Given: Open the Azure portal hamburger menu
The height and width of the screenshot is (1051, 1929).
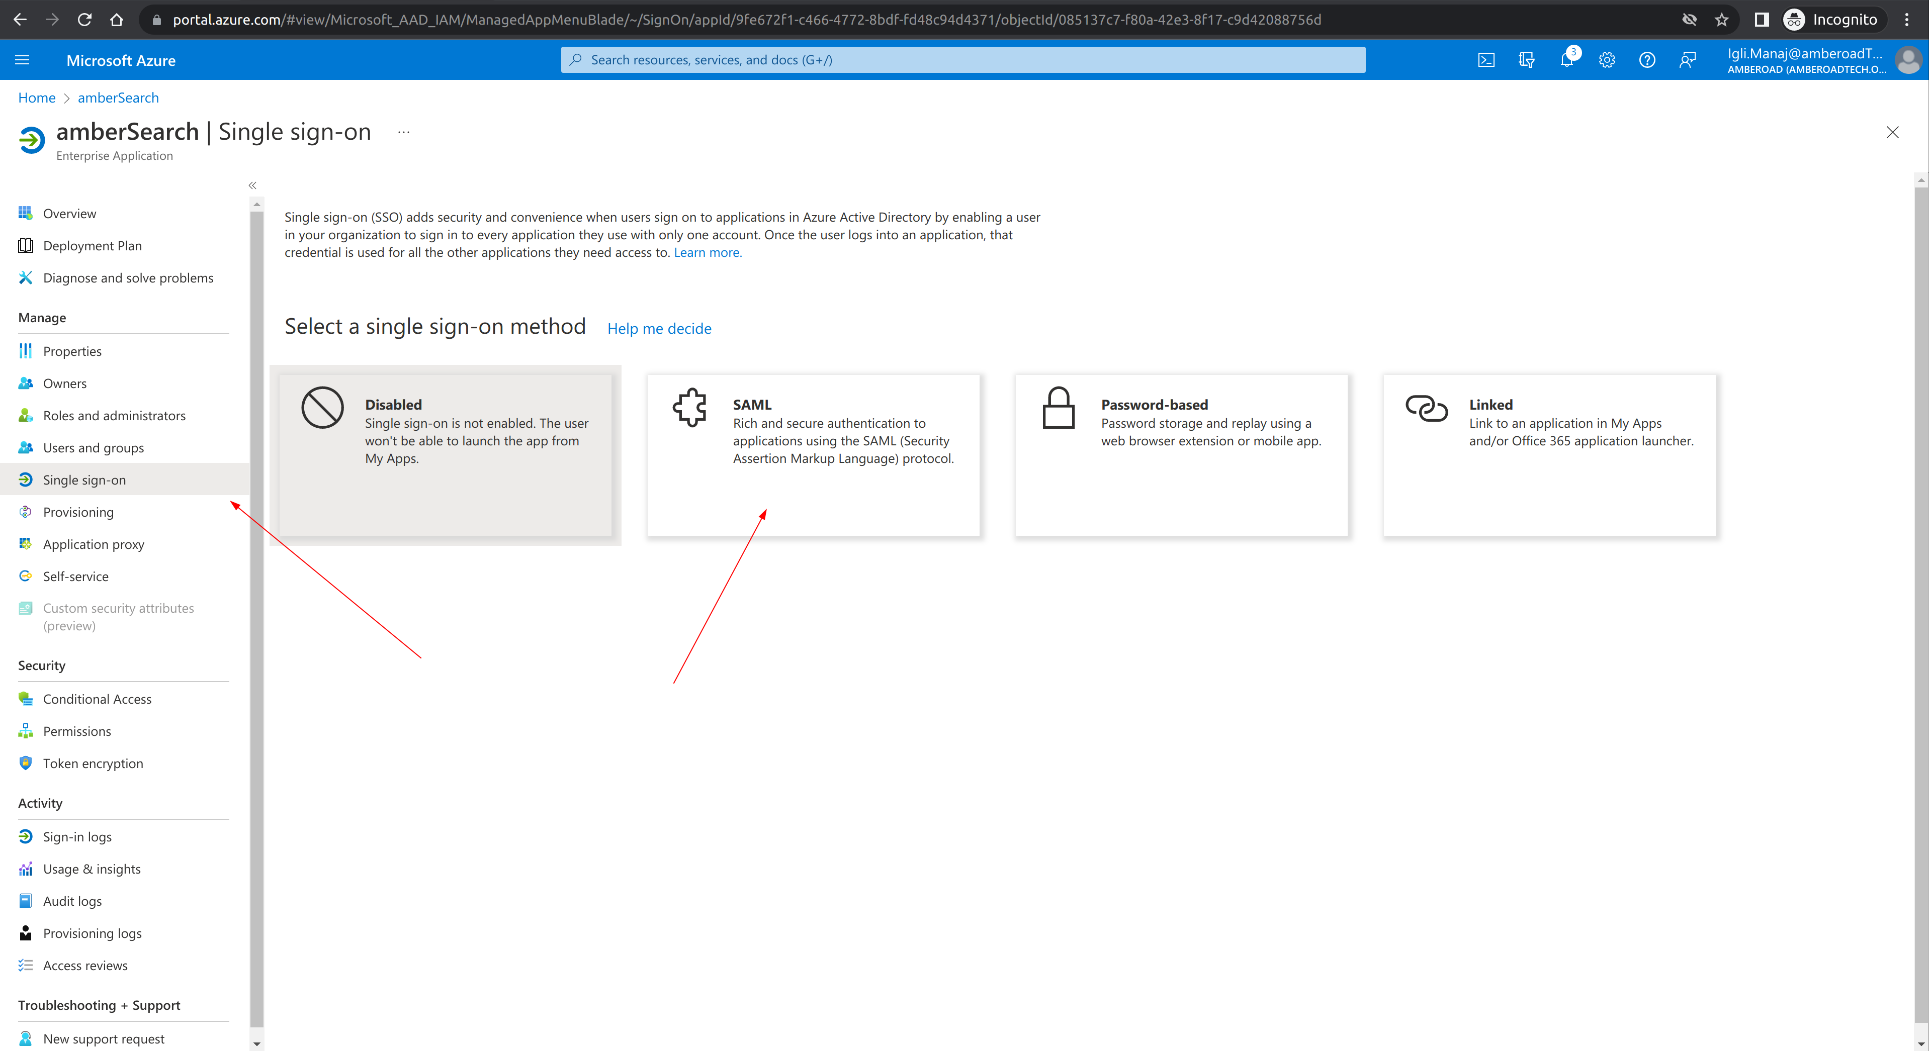Looking at the screenshot, I should click(x=22, y=60).
